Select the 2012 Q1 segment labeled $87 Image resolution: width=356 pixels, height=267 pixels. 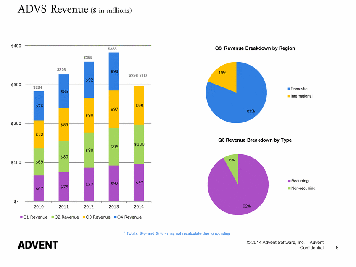(x=89, y=184)
